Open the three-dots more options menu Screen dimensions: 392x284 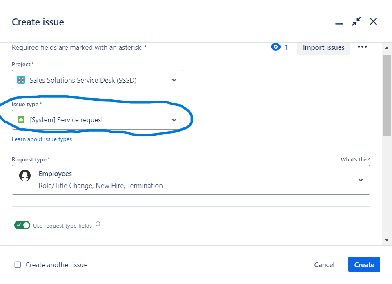coord(362,47)
